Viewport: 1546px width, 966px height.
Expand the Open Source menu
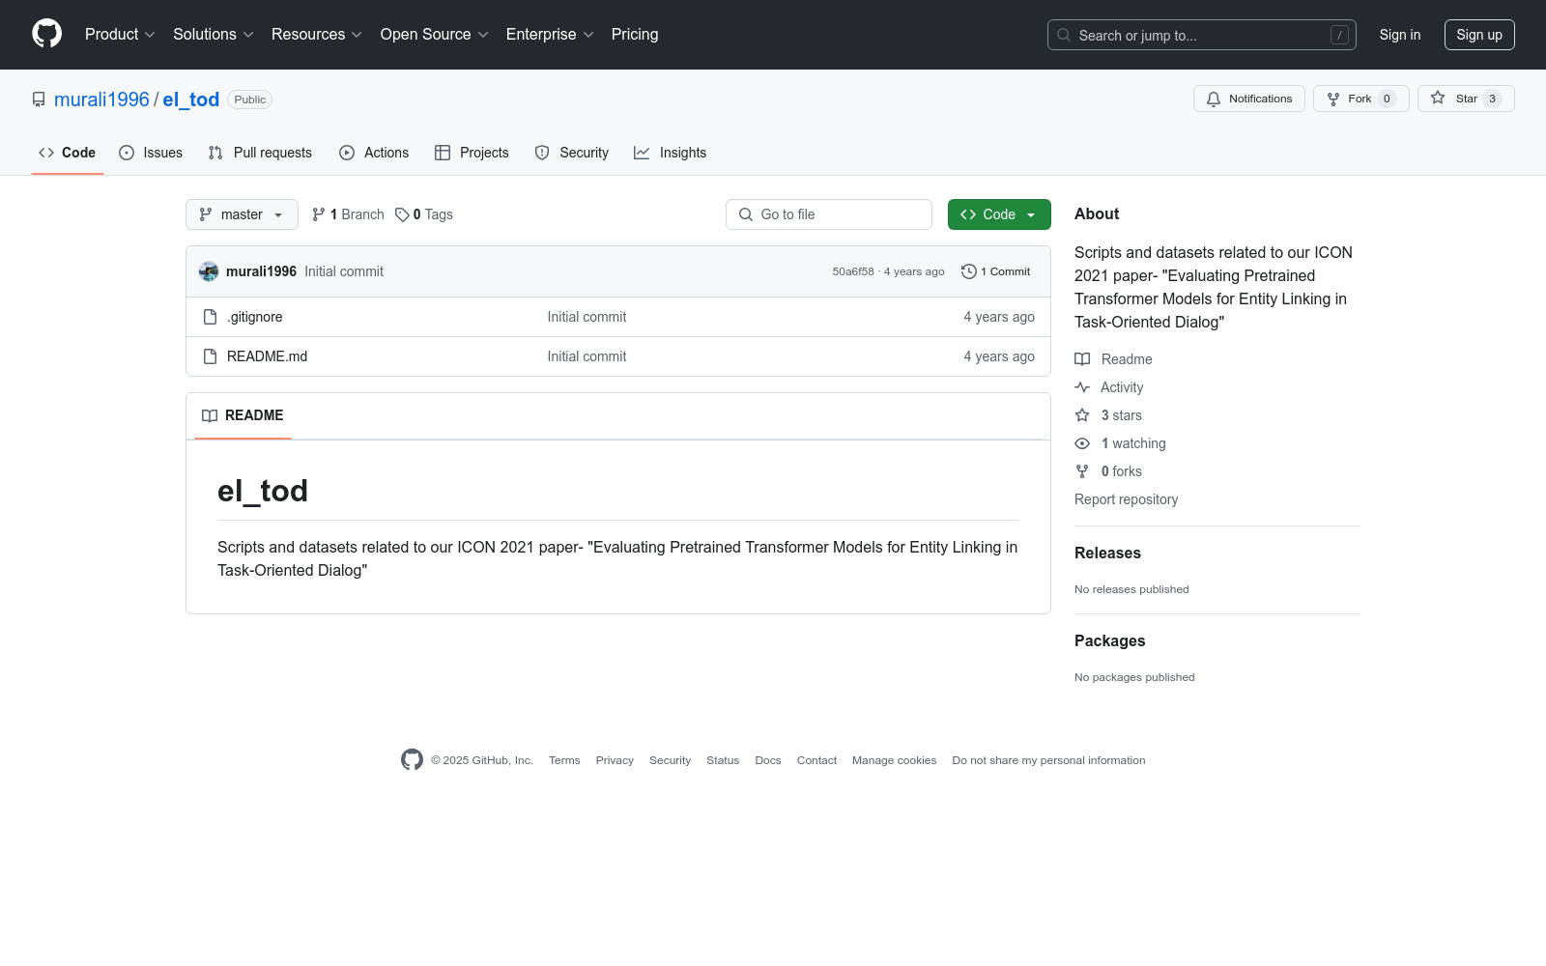point(435,34)
